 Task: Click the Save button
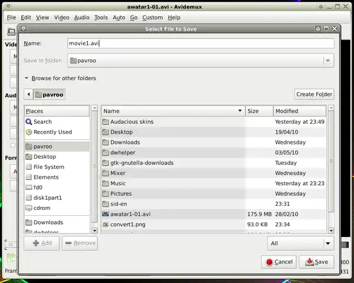(316, 262)
